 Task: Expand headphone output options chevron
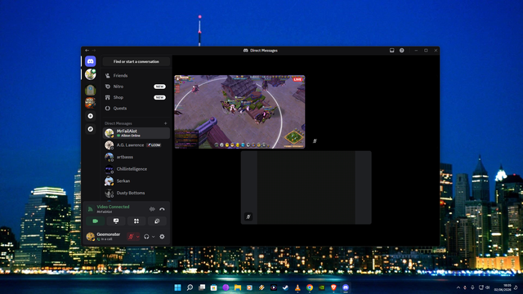click(153, 237)
